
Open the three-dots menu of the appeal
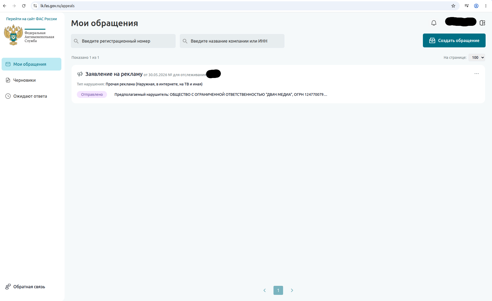[477, 73]
